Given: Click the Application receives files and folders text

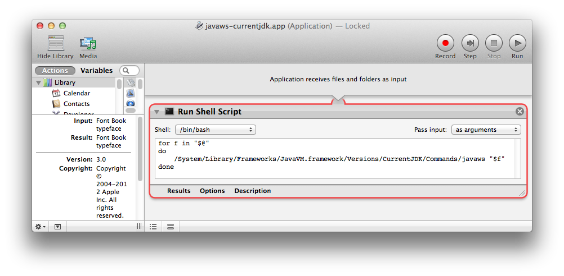Looking at the screenshot, I should (338, 79).
